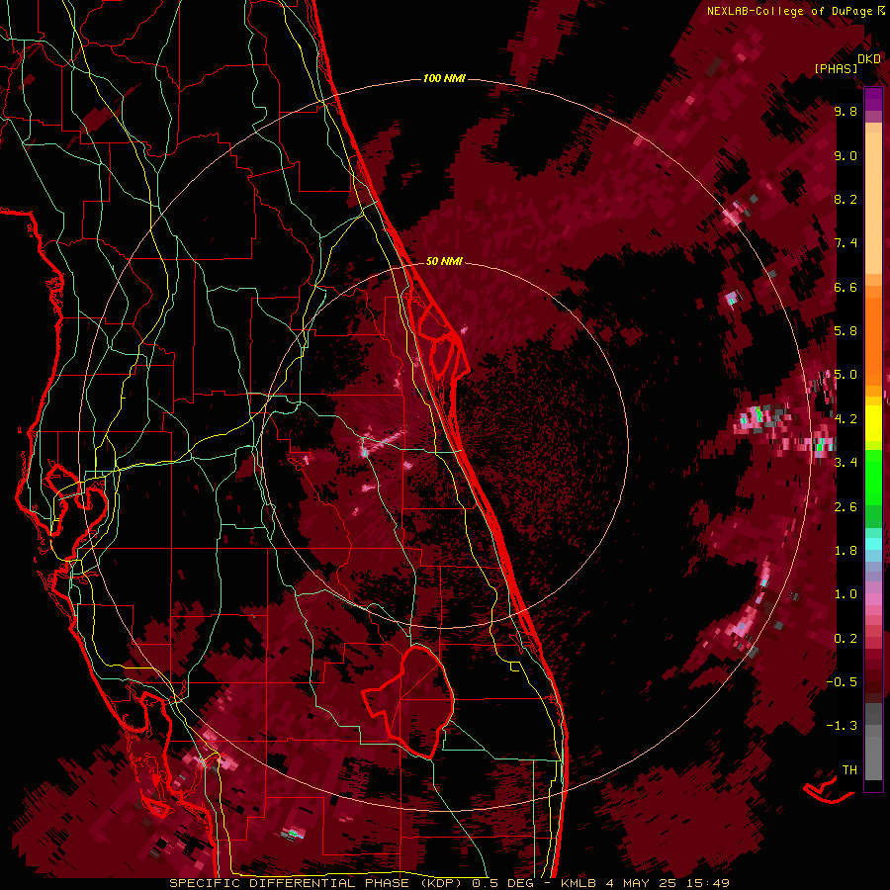890x890 pixels.
Task: Click the 9.8 value on the color scale
Action: pyautogui.click(x=845, y=111)
